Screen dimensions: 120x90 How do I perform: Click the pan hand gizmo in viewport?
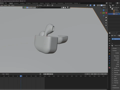(106, 20)
